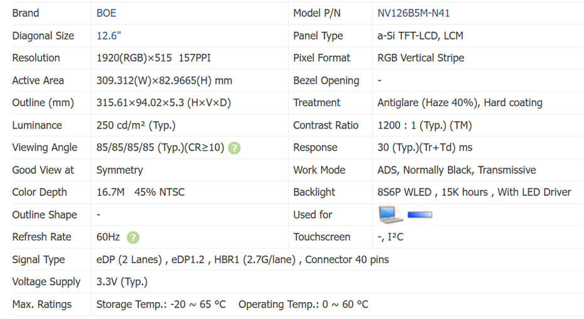The width and height of the screenshot is (584, 319).
Task: Open the BOE brand link
Action: [x=106, y=13]
